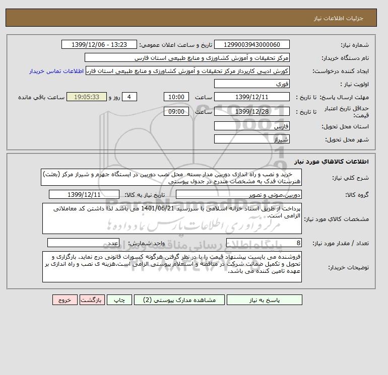This screenshot has width=388, height=375.
Task: Click the 'توضیحات خریدار:' label
Action: coord(349,267)
